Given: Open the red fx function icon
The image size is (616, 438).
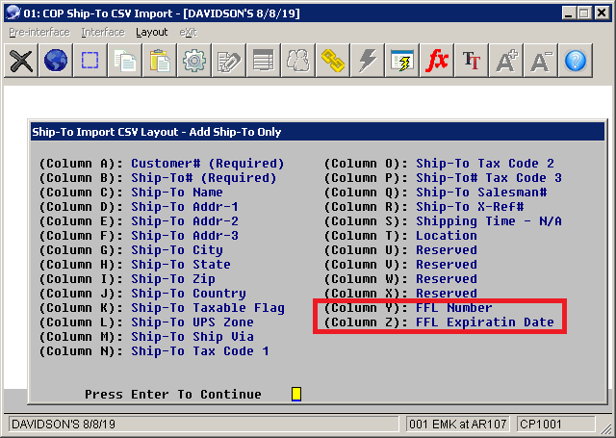Looking at the screenshot, I should click(x=437, y=61).
